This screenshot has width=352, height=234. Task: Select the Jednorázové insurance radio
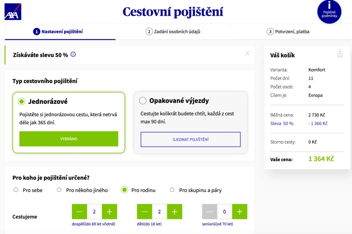point(22,101)
